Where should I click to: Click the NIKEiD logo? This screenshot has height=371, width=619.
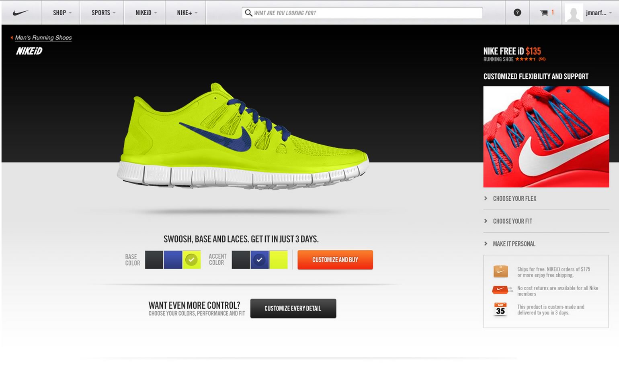(29, 51)
